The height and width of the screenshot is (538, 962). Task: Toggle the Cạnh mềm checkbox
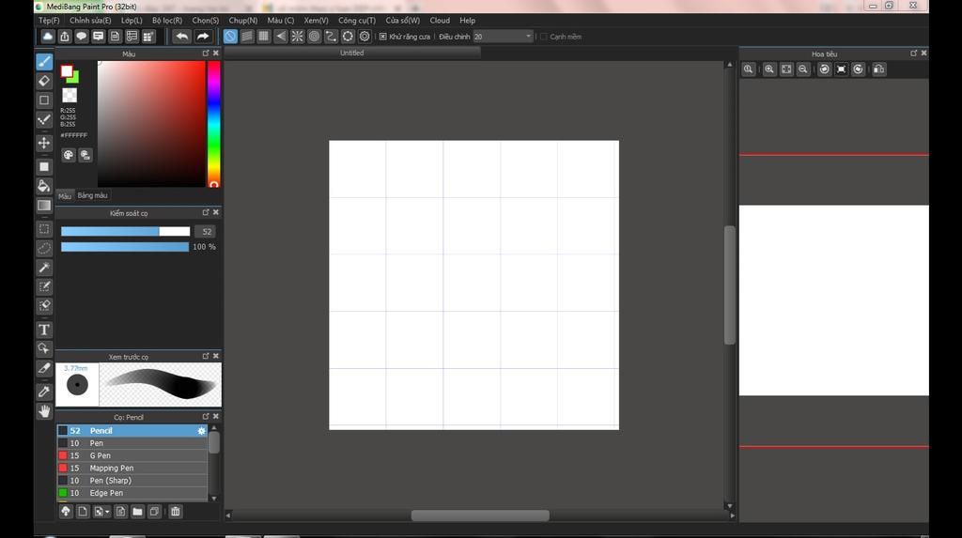544,37
